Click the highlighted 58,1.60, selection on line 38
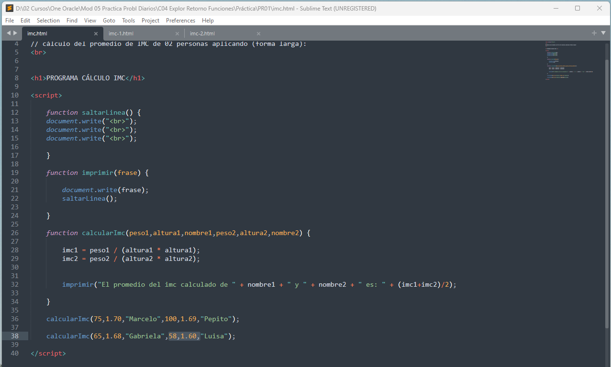This screenshot has width=611, height=367. [x=184, y=336]
